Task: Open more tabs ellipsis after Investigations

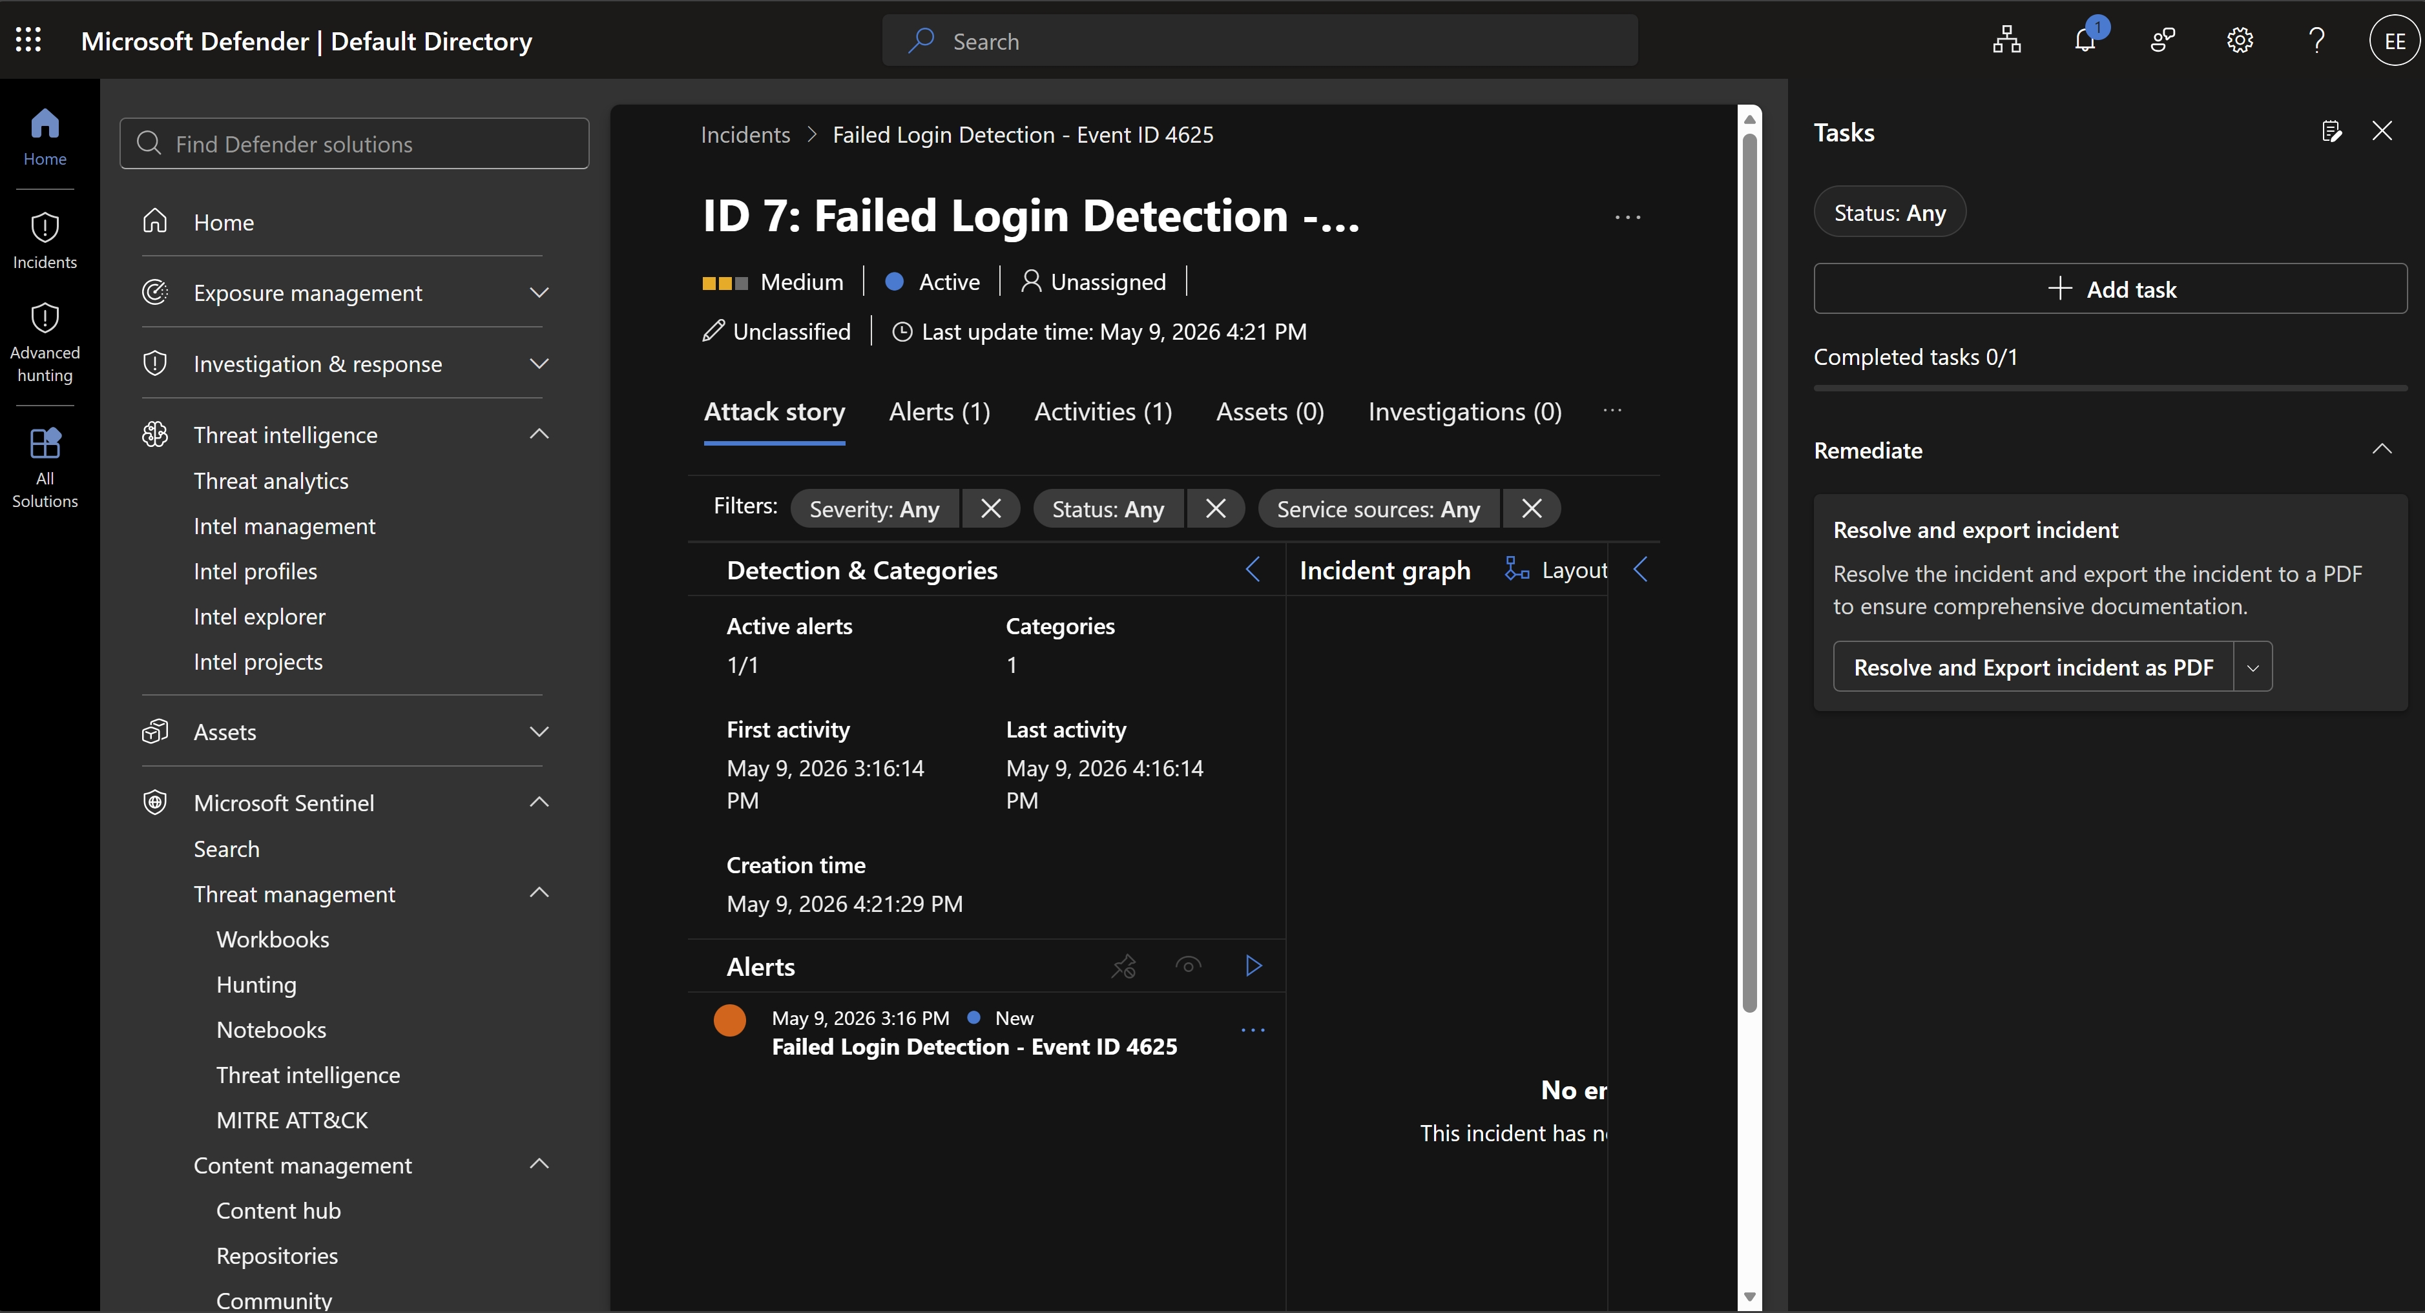Action: click(1612, 410)
